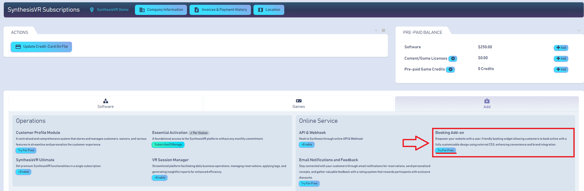
Task: Select the 0 Credits value
Action: point(486,69)
